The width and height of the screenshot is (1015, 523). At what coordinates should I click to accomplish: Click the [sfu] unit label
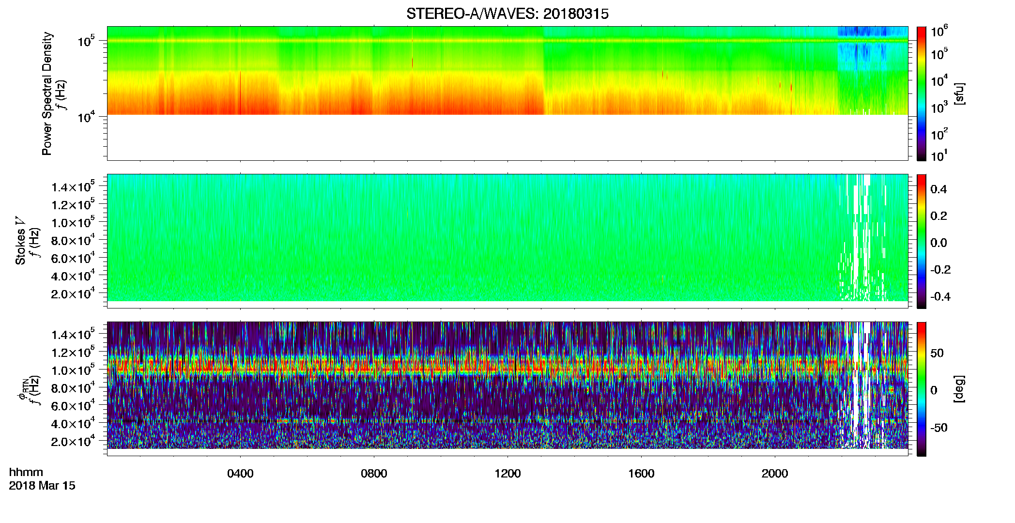pyautogui.click(x=959, y=93)
